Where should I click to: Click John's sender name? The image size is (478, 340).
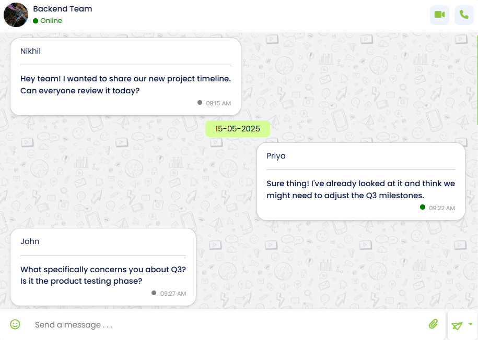(30, 241)
